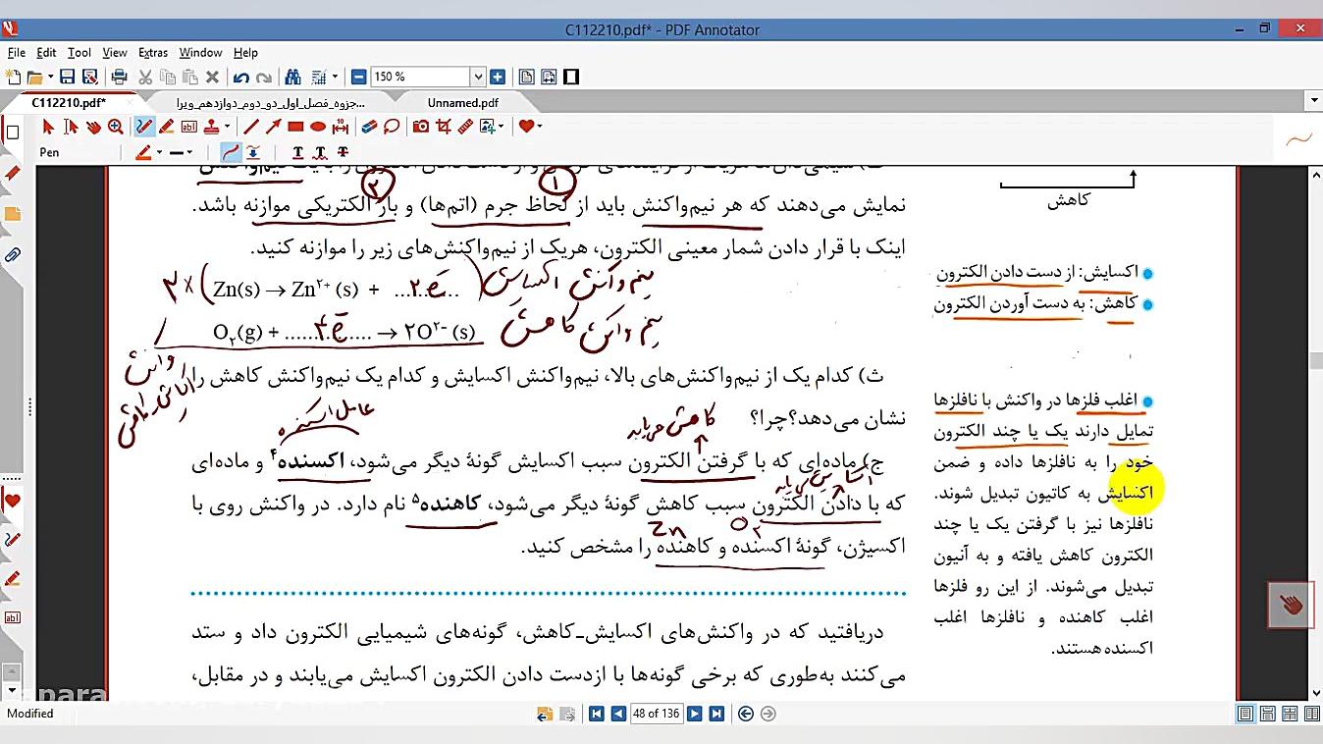Click the Crop tool icon

443,127
